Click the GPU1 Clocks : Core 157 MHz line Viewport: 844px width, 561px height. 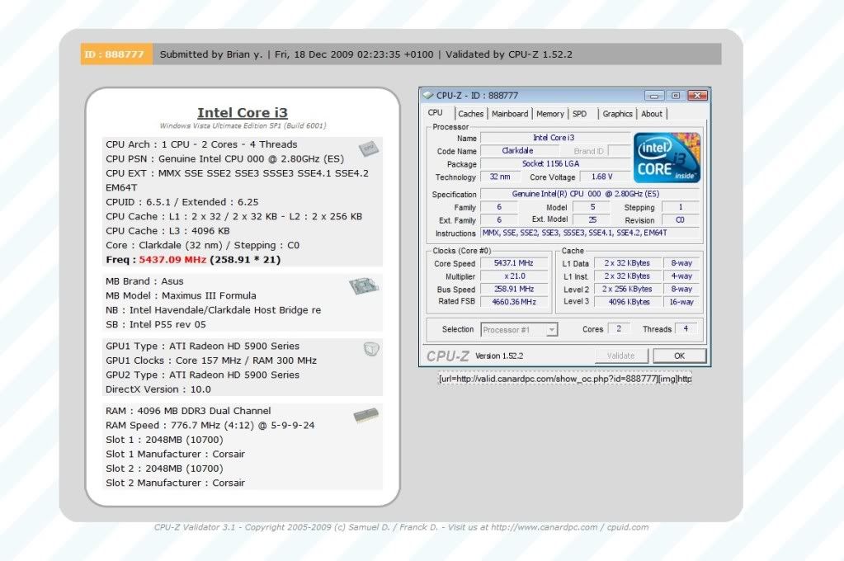[x=211, y=361]
